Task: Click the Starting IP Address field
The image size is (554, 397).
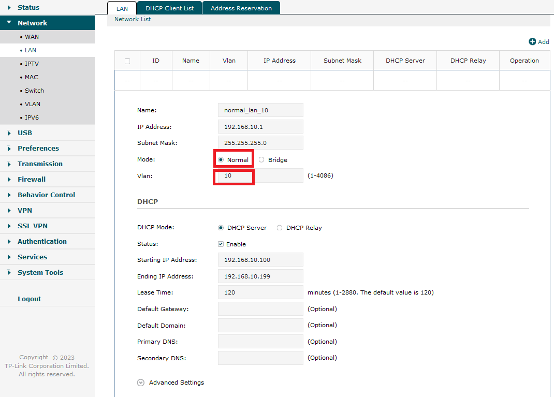Action: click(260, 260)
